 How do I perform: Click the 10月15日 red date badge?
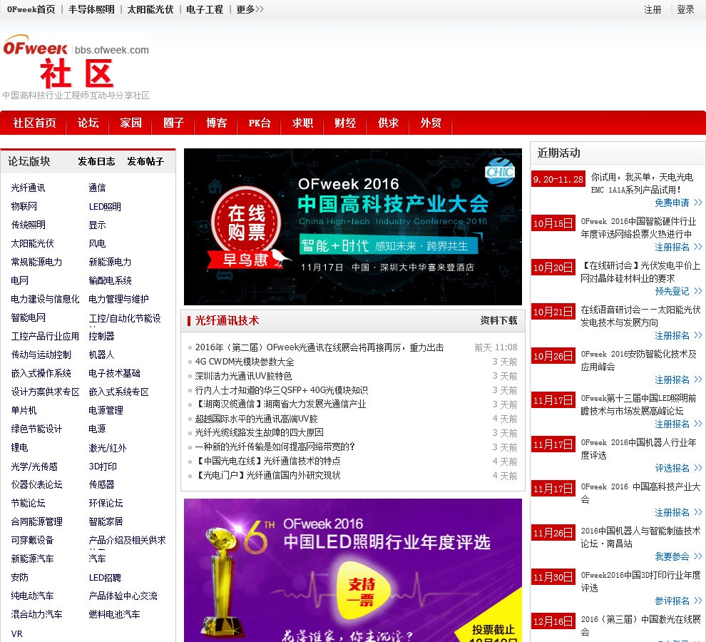coord(553,223)
